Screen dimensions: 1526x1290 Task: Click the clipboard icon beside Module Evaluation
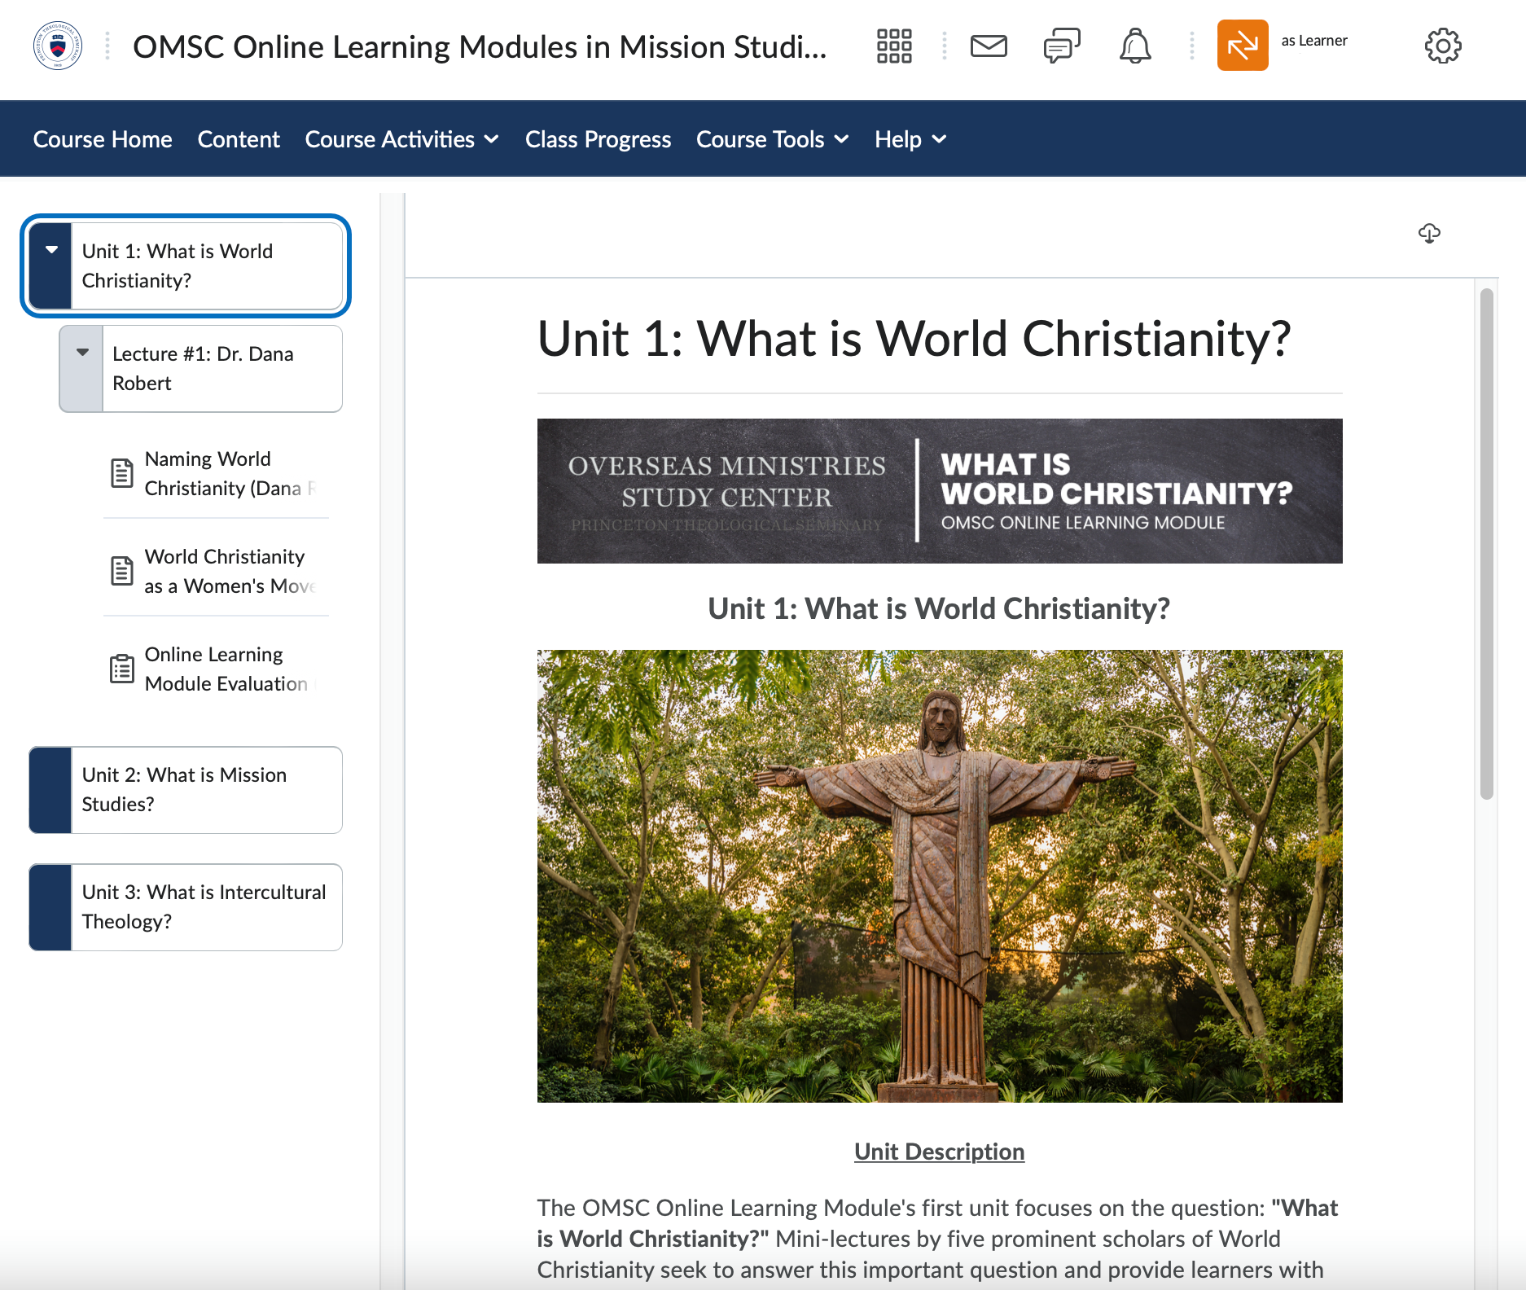121,669
